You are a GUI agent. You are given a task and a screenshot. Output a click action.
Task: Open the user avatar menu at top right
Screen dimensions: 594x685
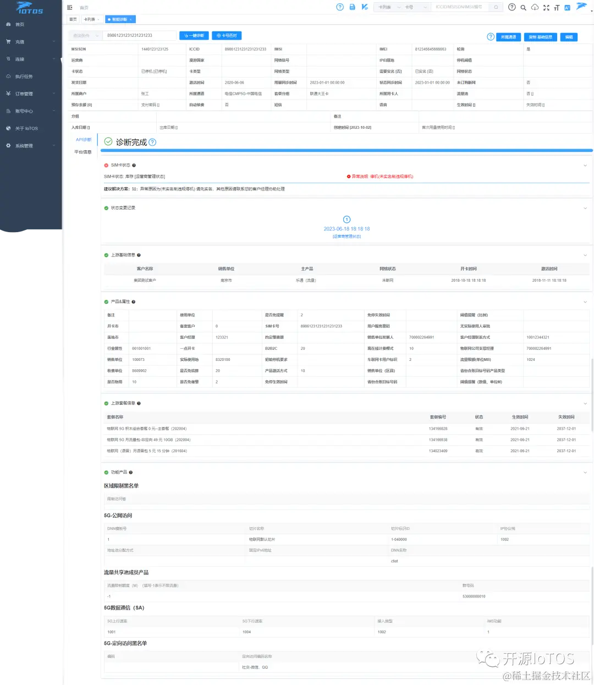click(581, 7)
